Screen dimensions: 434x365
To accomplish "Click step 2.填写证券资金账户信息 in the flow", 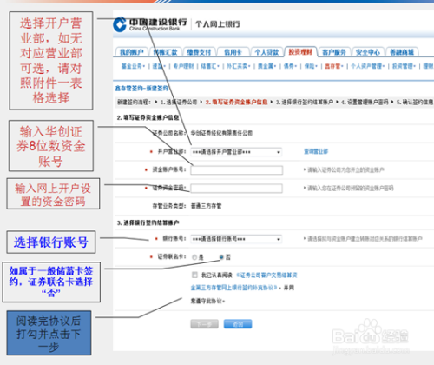I will coord(236,102).
